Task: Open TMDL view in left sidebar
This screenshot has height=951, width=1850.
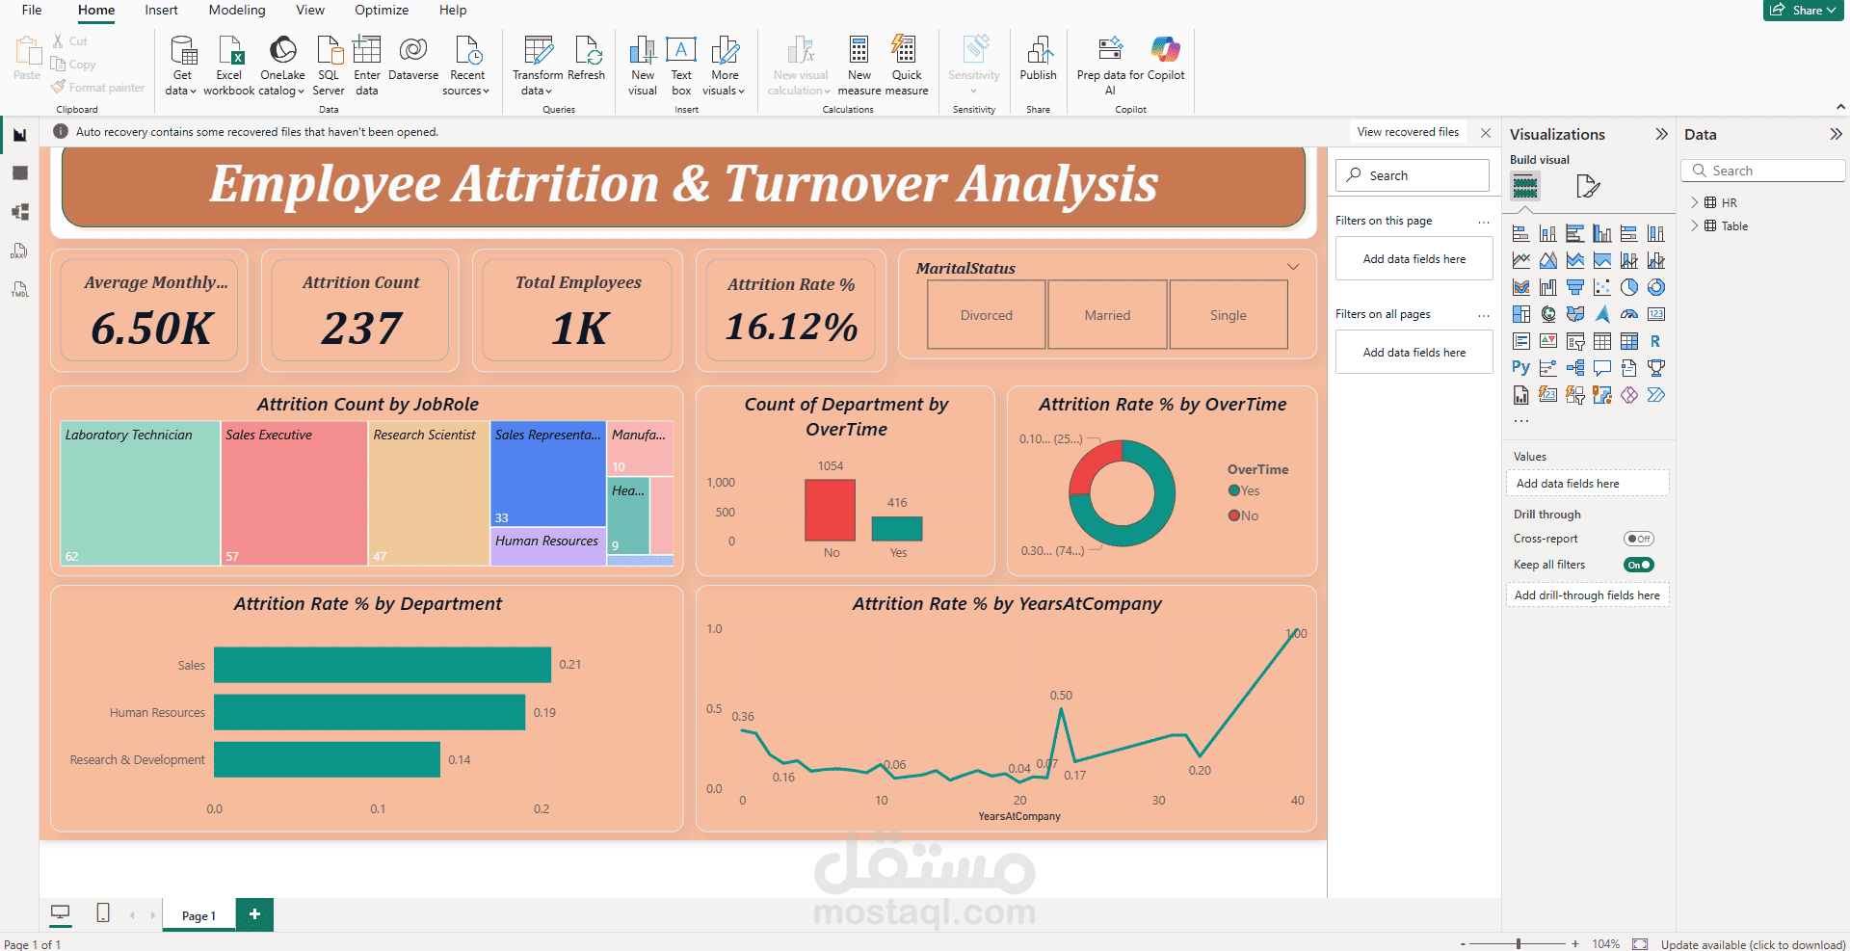Action: pyautogui.click(x=20, y=290)
